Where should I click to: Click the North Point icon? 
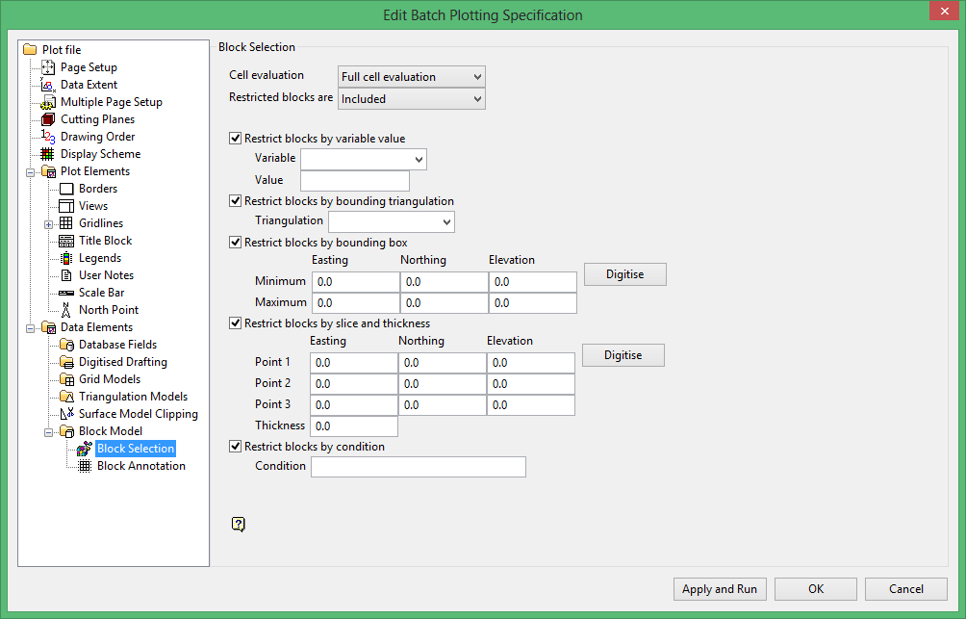pyautogui.click(x=66, y=310)
